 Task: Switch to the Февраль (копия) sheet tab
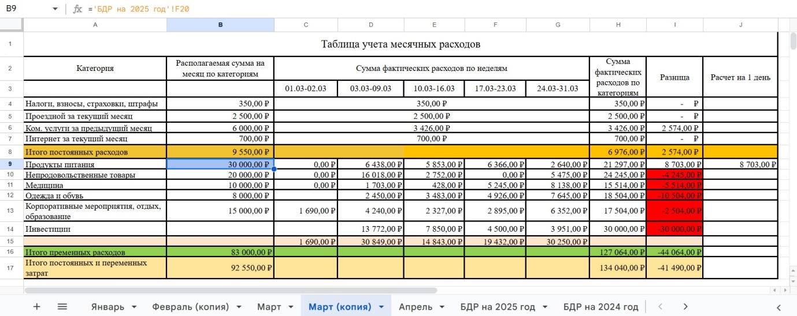190,307
